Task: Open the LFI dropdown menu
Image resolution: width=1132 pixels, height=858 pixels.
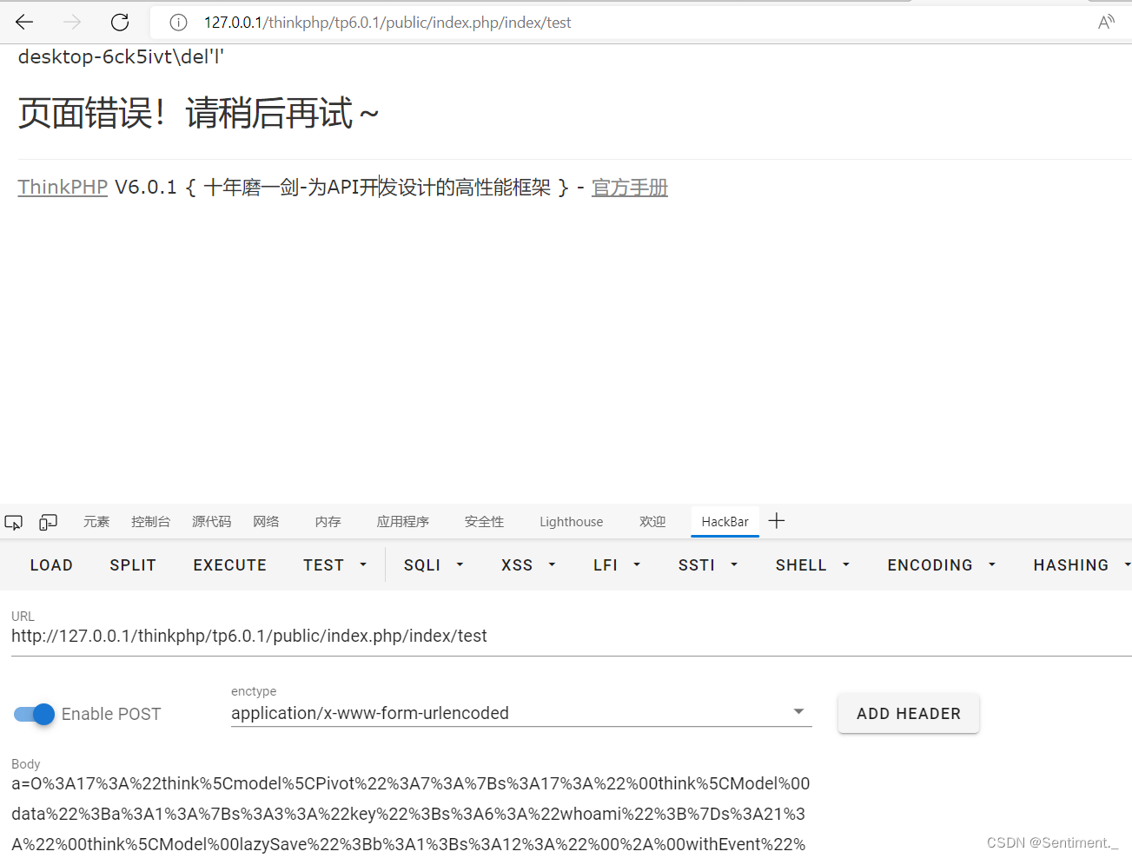Action: click(617, 565)
